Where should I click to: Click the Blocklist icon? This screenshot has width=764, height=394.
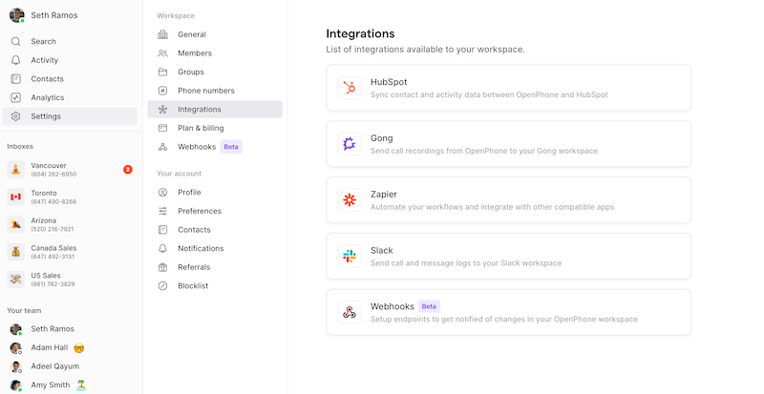pyautogui.click(x=162, y=286)
